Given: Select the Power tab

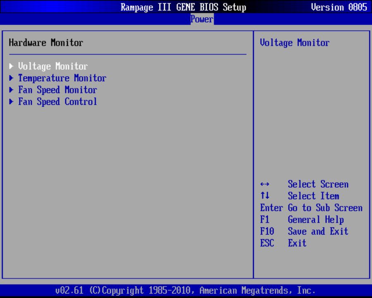Looking at the screenshot, I should pyautogui.click(x=202, y=19).
